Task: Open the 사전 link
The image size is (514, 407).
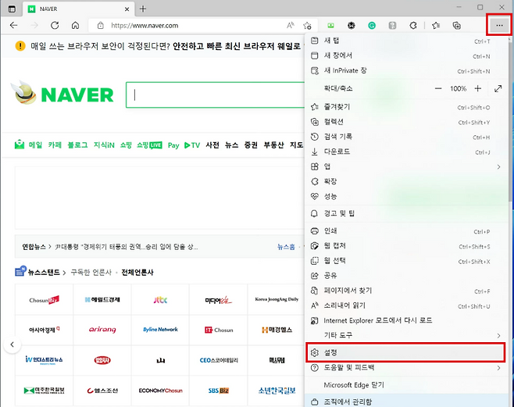Action: click(212, 145)
